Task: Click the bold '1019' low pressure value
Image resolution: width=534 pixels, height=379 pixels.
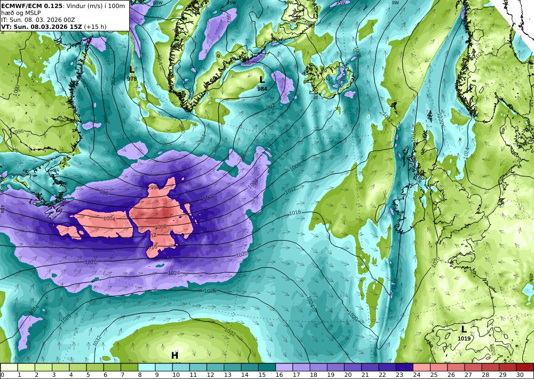Action: click(x=464, y=338)
